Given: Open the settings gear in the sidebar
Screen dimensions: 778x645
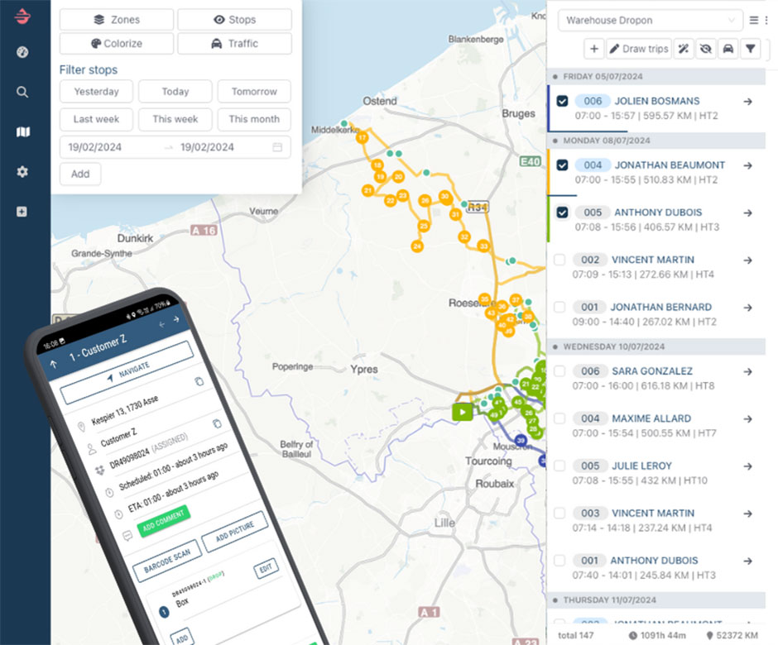Looking at the screenshot, I should (22, 171).
